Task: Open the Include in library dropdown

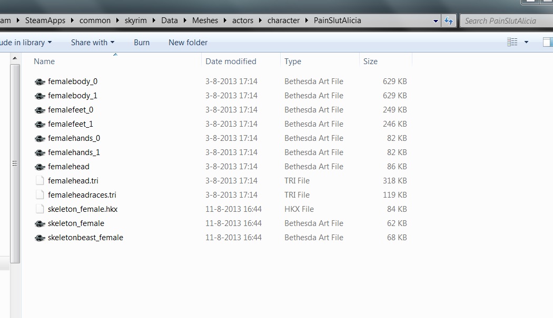Action: click(x=26, y=42)
